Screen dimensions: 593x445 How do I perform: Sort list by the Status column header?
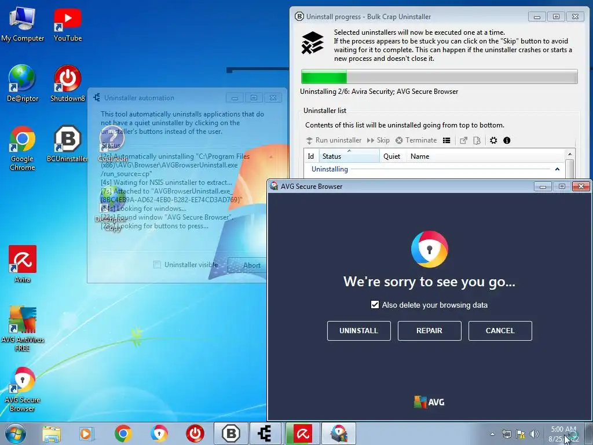349,156
